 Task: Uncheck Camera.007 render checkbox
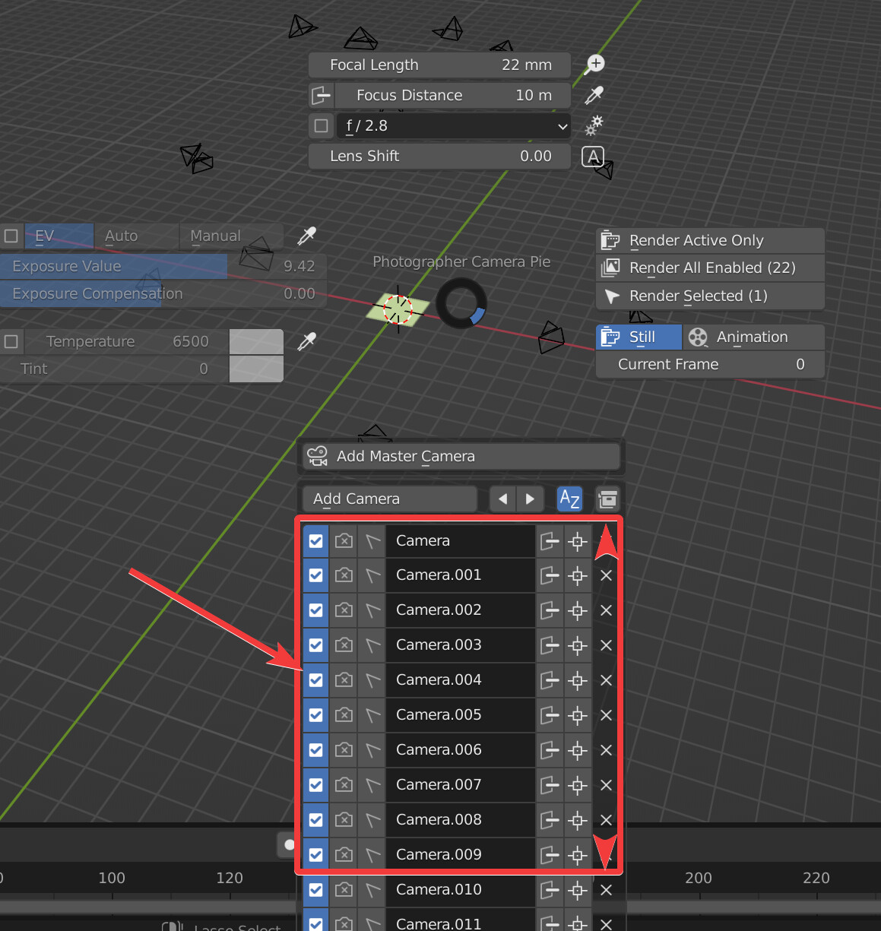pyautogui.click(x=315, y=785)
